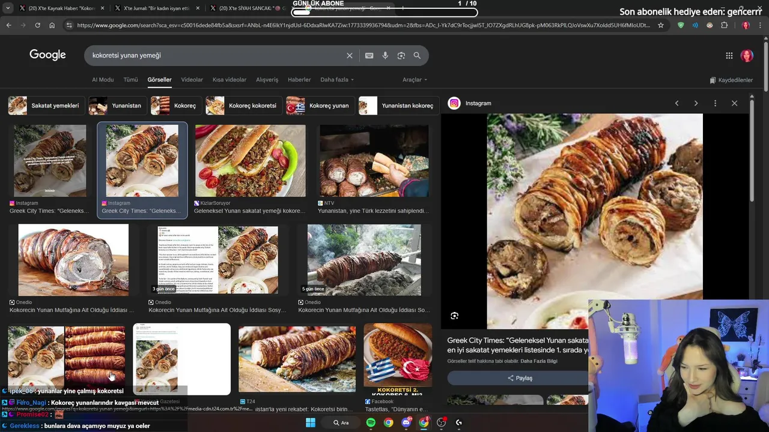Open the Google apps grid
This screenshot has width=769, height=432.
[x=729, y=56]
